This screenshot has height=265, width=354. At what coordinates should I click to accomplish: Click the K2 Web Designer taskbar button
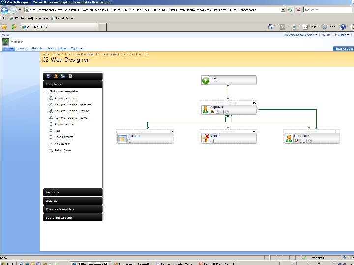90,263
